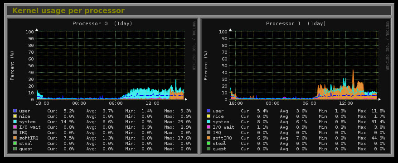Select Processor 1 system Max value 31.4%
The image size is (398, 163).
[x=379, y=122]
